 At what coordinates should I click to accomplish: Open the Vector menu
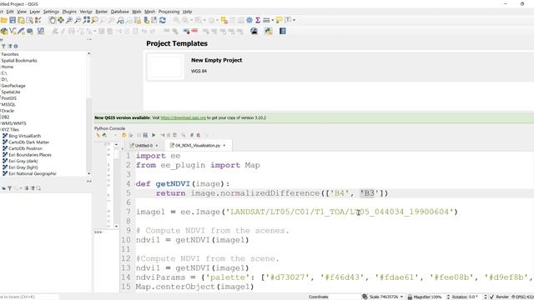pos(86,12)
